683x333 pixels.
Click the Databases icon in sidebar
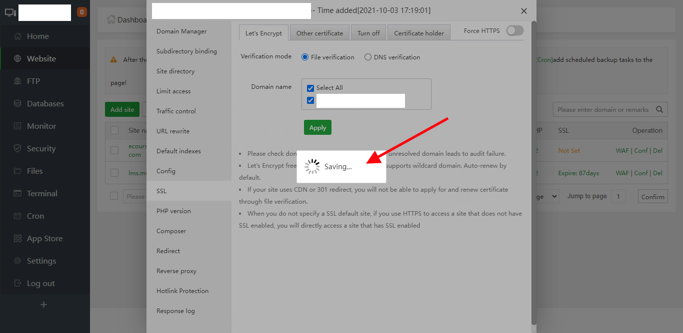(17, 103)
